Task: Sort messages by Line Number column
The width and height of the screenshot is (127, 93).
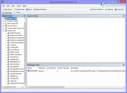Action: [x=51, y=68]
